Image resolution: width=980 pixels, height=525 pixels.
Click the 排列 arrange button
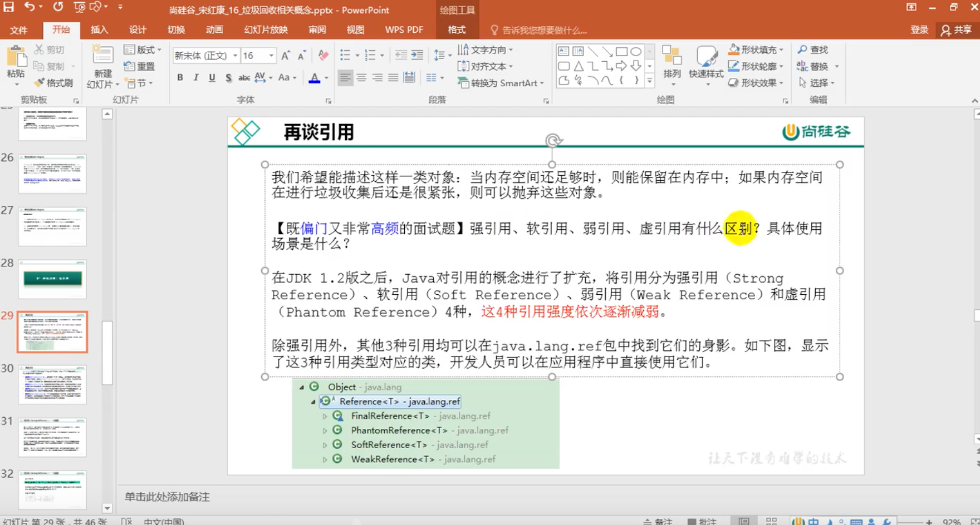672,66
